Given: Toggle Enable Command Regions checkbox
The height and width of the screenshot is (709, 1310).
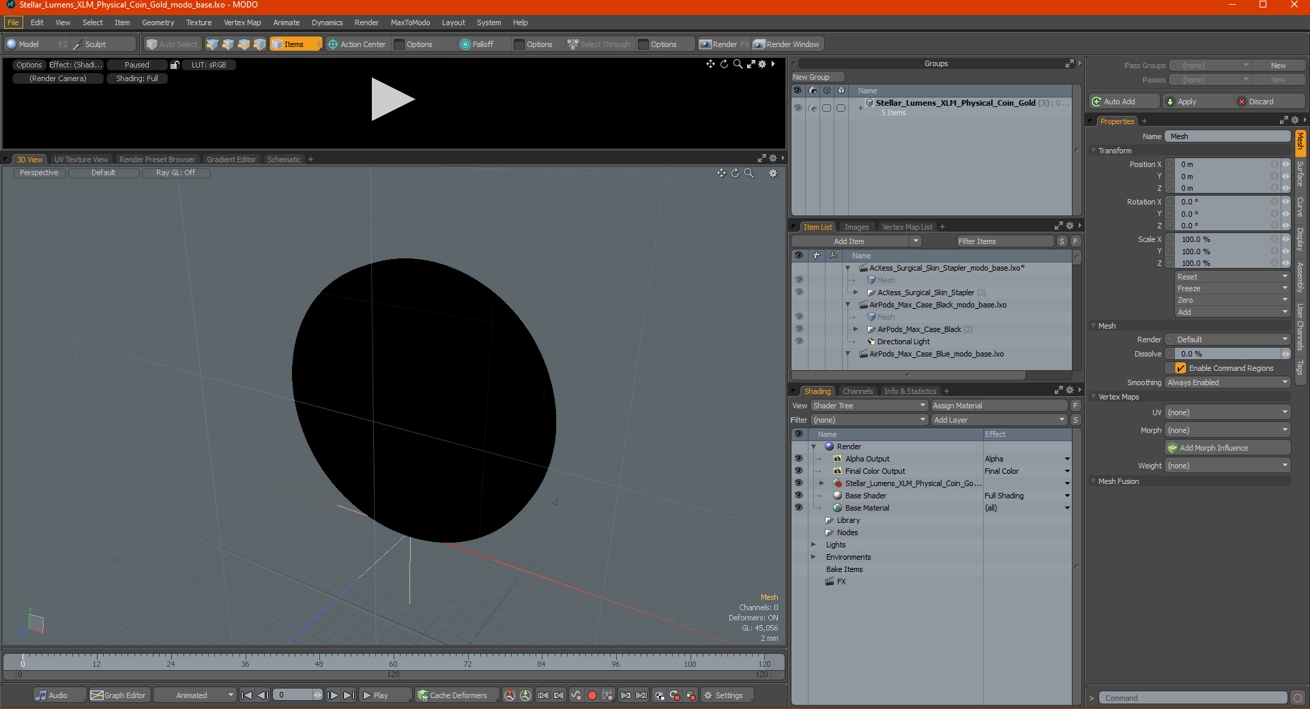Looking at the screenshot, I should coord(1180,368).
